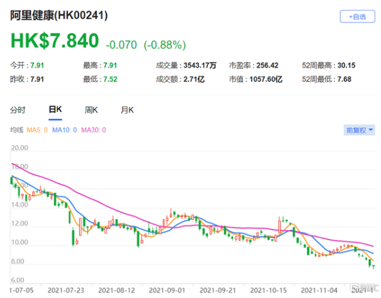The image size is (381, 298).
Task: Click the (-0.88%) percentage change
Action: point(165,45)
